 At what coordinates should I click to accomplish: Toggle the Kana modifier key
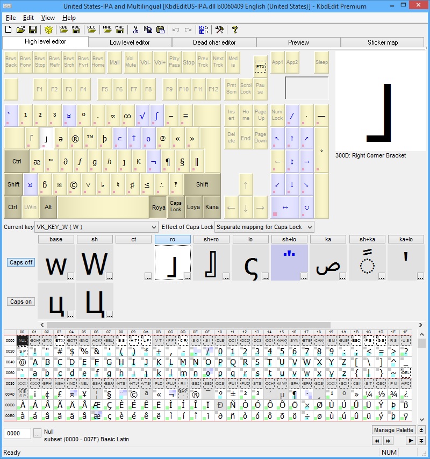pos(212,207)
